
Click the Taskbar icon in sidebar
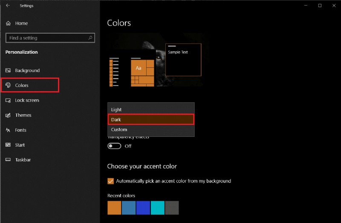pos(8,159)
